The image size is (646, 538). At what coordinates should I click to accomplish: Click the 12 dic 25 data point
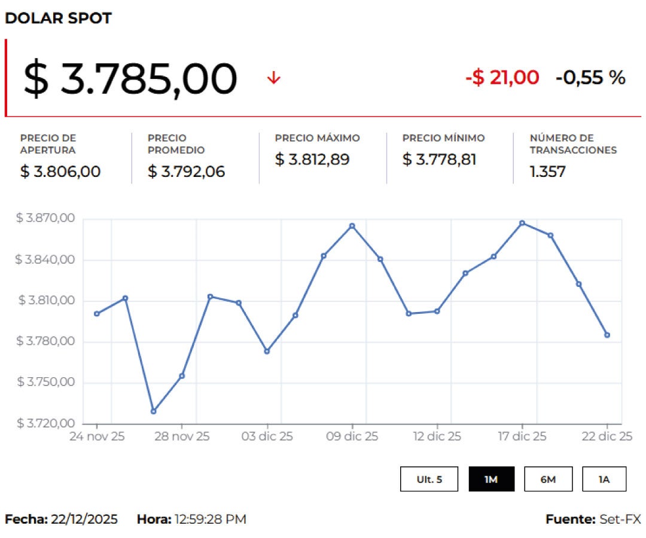(437, 311)
